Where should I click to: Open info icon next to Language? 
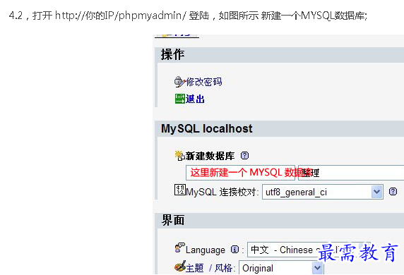[234, 250]
